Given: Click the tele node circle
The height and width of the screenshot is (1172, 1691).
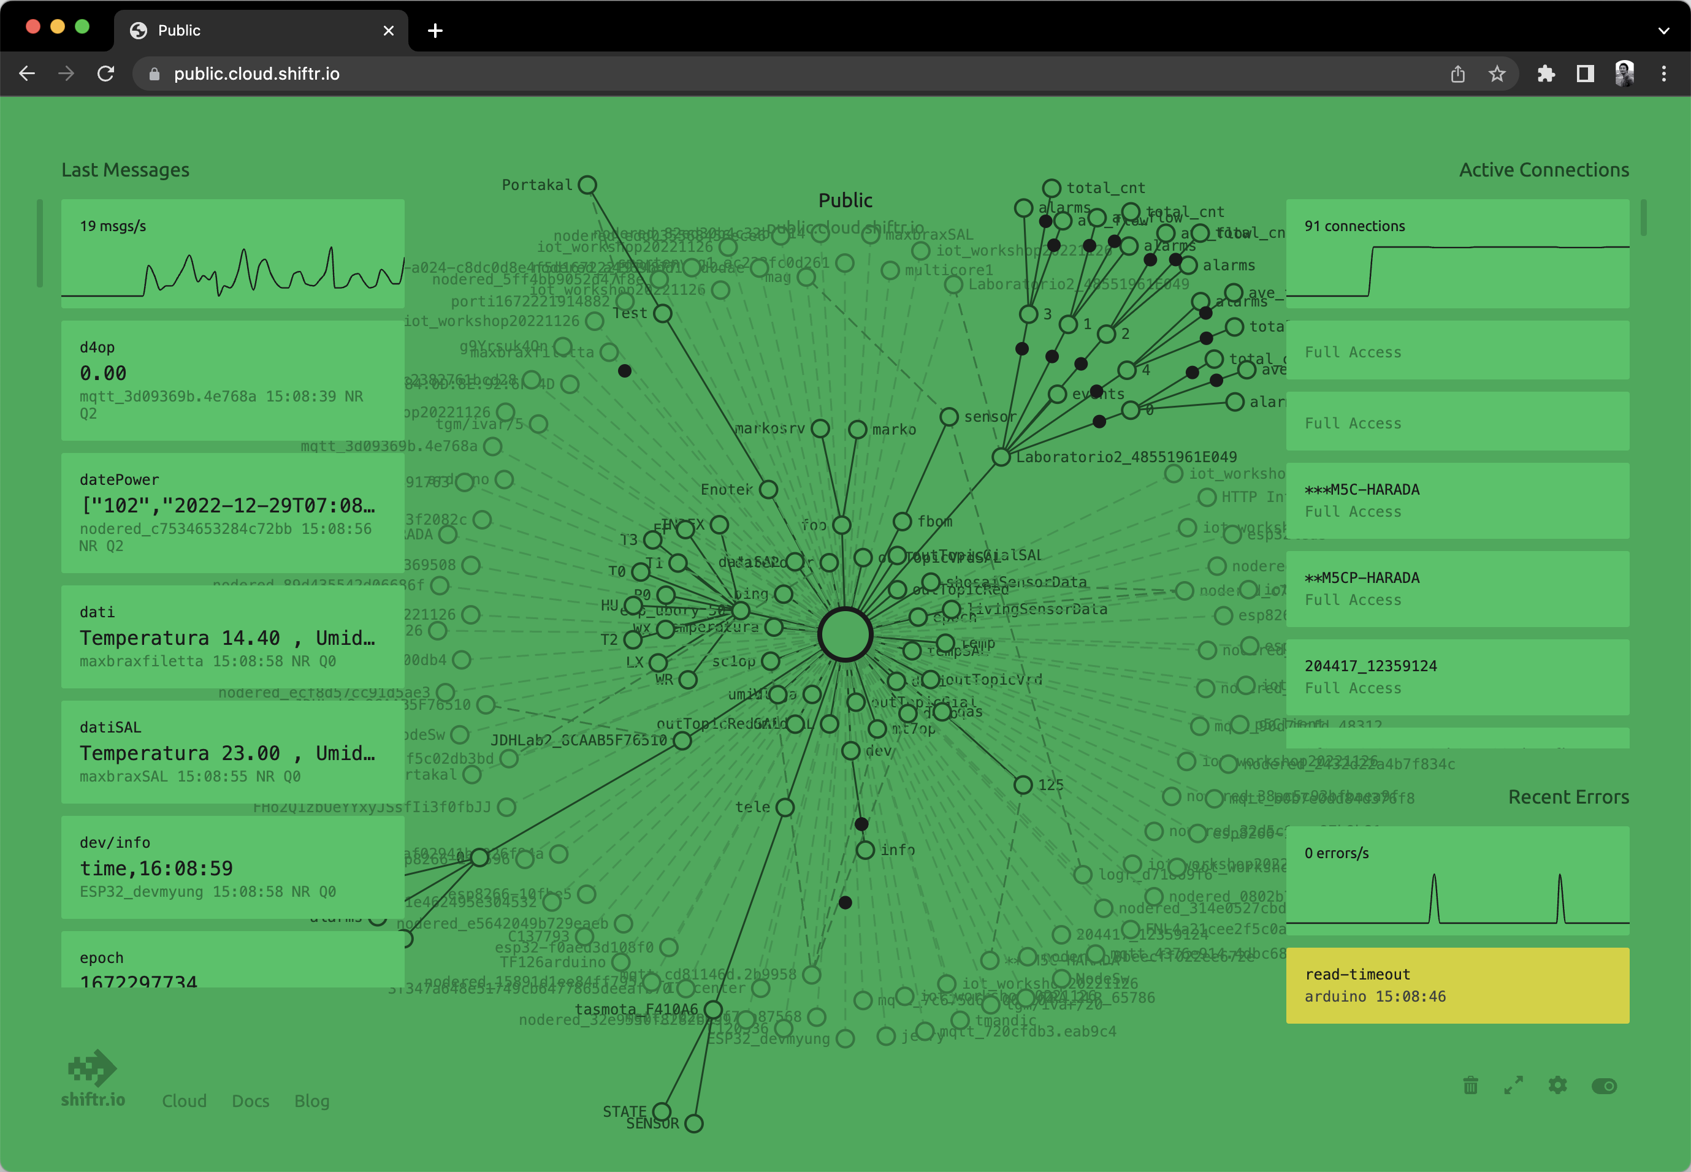Looking at the screenshot, I should click(x=785, y=807).
